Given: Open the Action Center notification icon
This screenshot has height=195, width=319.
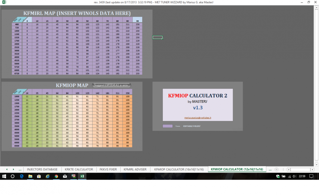Looking at the screenshot, I should pyautogui.click(x=311, y=176).
